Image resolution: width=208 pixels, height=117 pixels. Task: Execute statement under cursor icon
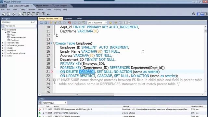click(x=56, y=23)
